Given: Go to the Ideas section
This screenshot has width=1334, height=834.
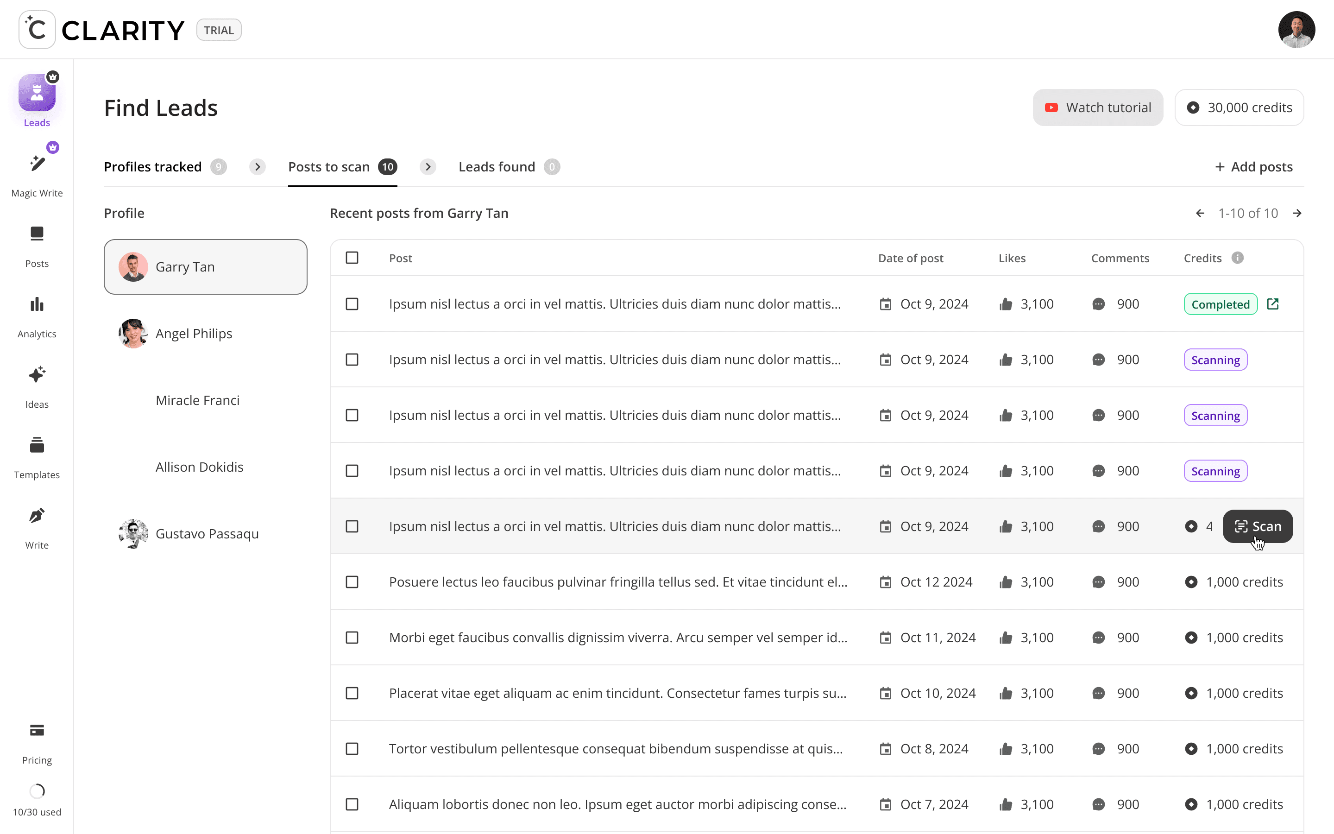Looking at the screenshot, I should pyautogui.click(x=37, y=375).
